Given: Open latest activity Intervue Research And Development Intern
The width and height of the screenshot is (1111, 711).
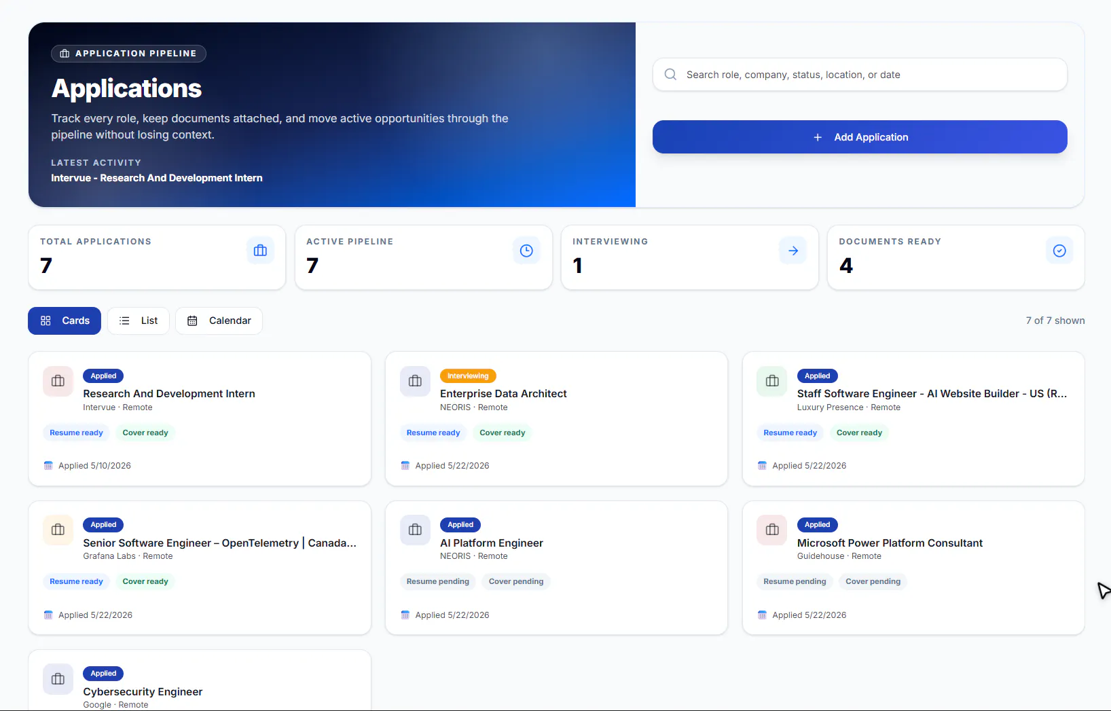Looking at the screenshot, I should [x=157, y=178].
